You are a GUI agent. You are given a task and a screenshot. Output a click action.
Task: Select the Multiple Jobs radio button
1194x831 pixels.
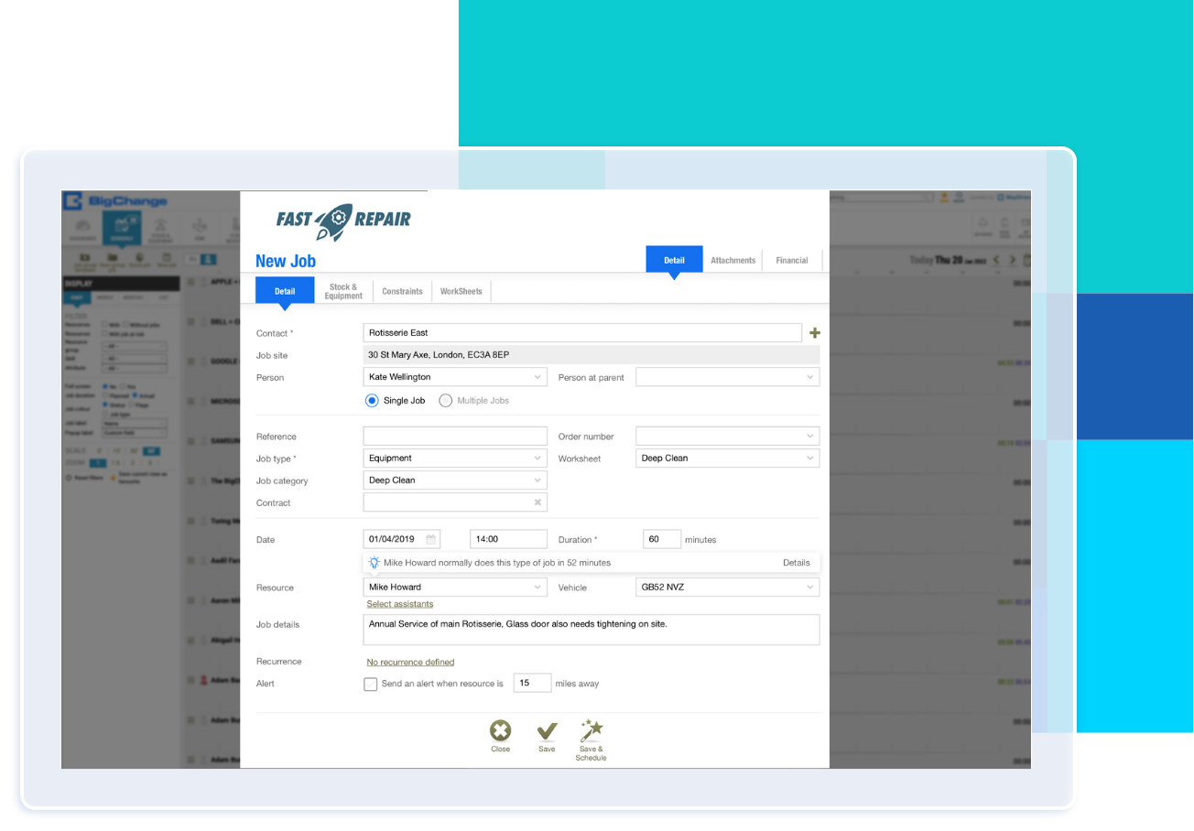[446, 400]
